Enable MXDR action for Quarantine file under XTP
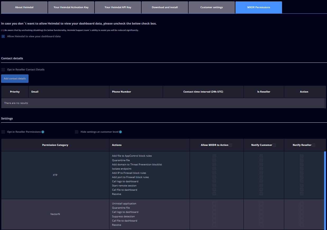The height and width of the screenshot is (230, 327). click(214, 160)
